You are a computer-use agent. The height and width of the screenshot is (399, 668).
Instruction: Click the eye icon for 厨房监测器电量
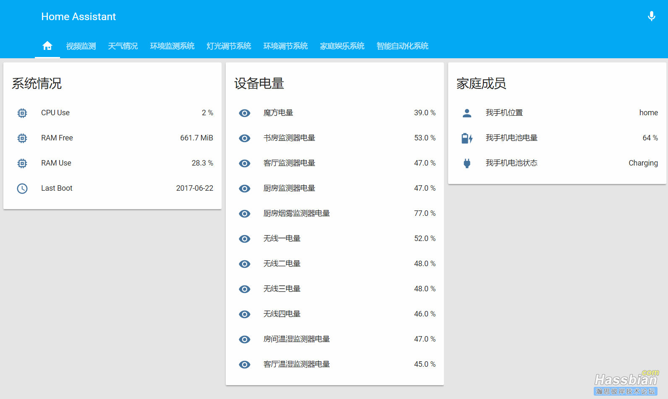[x=245, y=188]
